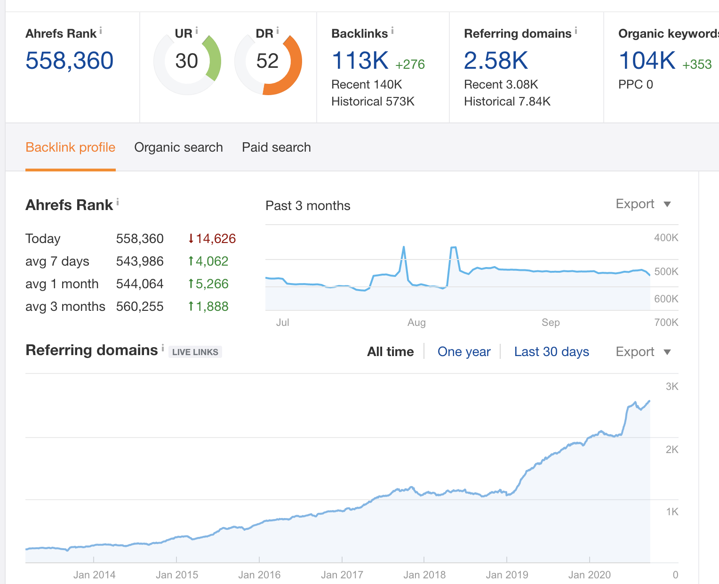
Task: Click the avg 3 months value 560,255
Action: pos(140,307)
